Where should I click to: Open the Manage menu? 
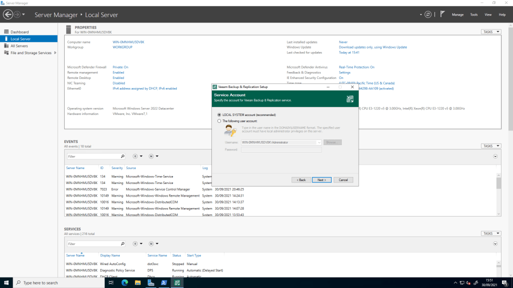tap(457, 14)
